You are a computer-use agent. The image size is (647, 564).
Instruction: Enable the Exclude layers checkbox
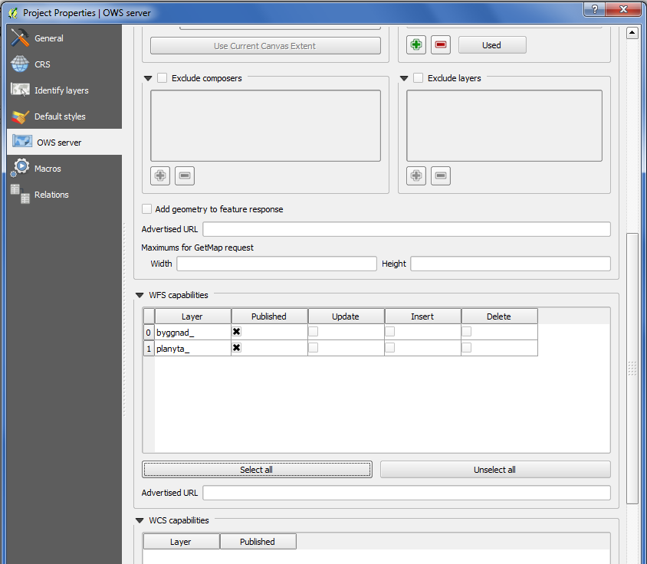pyautogui.click(x=419, y=78)
